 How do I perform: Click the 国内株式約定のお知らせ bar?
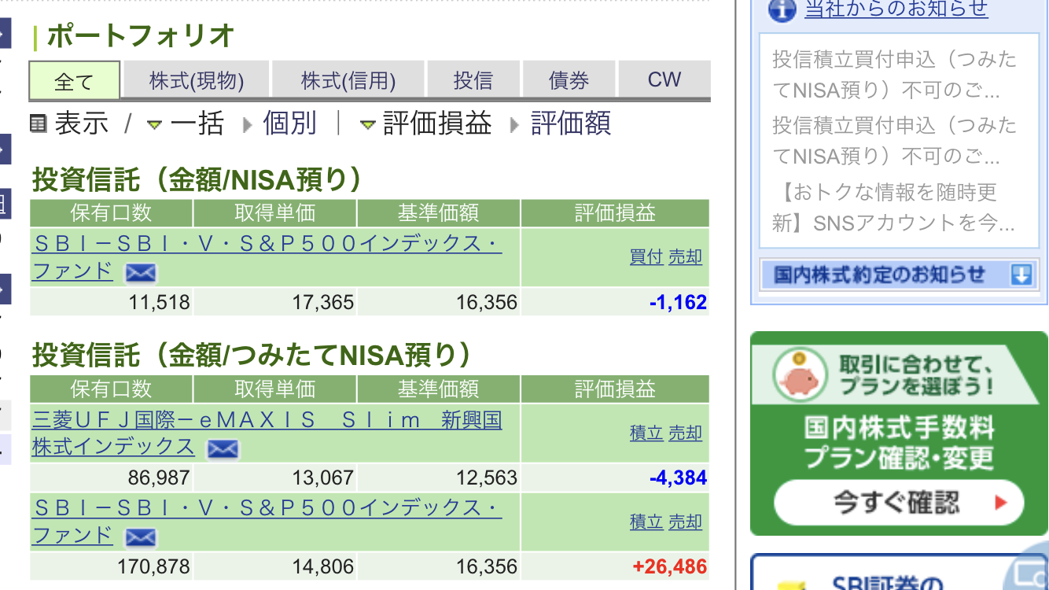(x=899, y=275)
